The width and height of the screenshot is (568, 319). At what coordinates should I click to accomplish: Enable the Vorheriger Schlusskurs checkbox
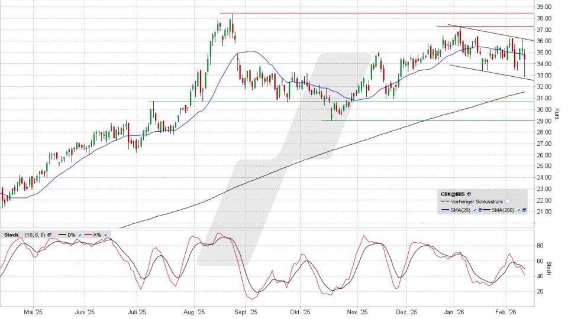tap(507, 201)
